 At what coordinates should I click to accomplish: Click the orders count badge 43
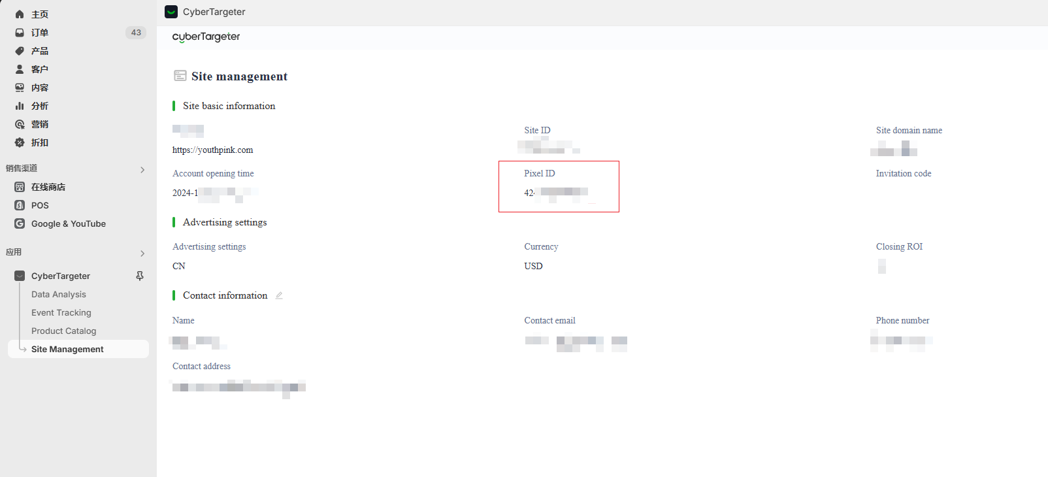(136, 33)
